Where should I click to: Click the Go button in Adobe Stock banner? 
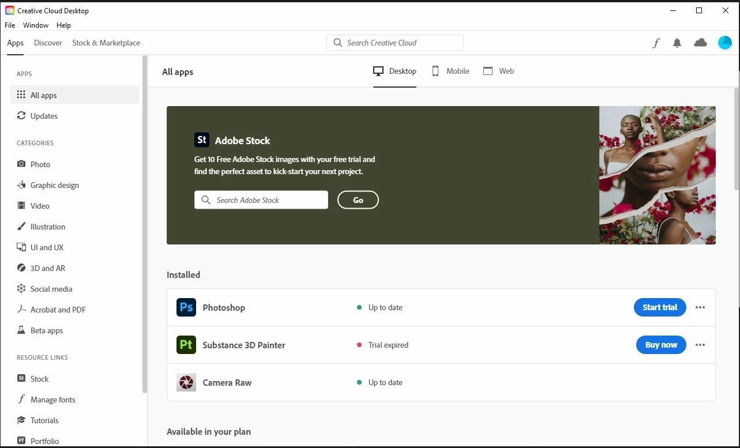tap(358, 200)
